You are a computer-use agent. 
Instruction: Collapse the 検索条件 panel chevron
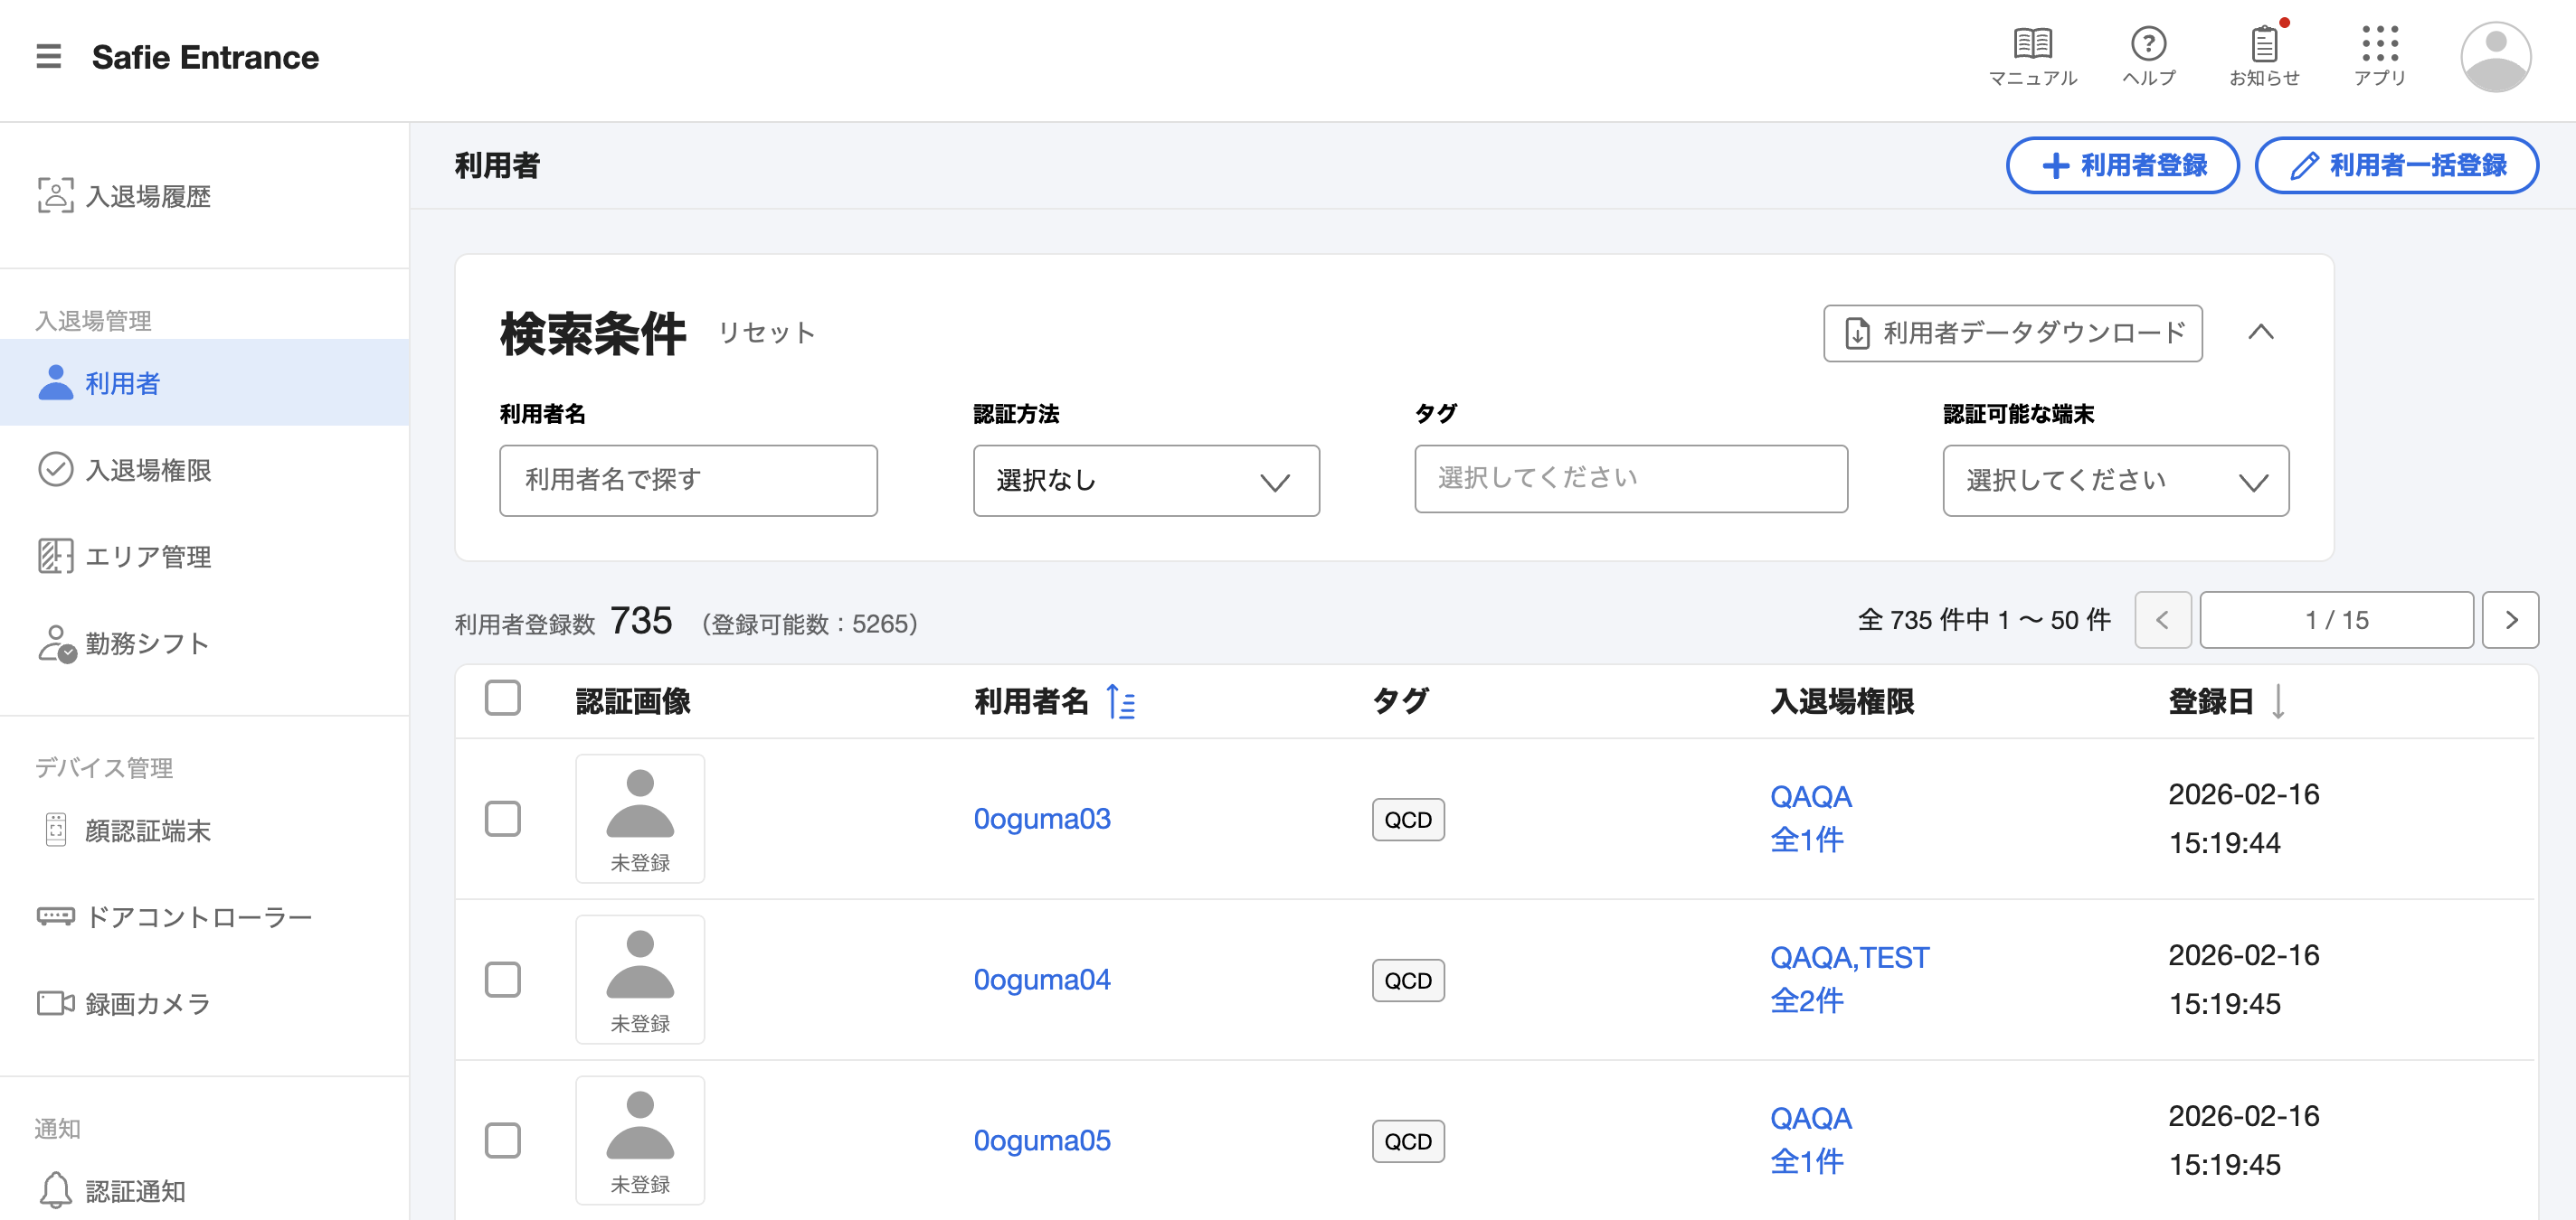point(2260,333)
